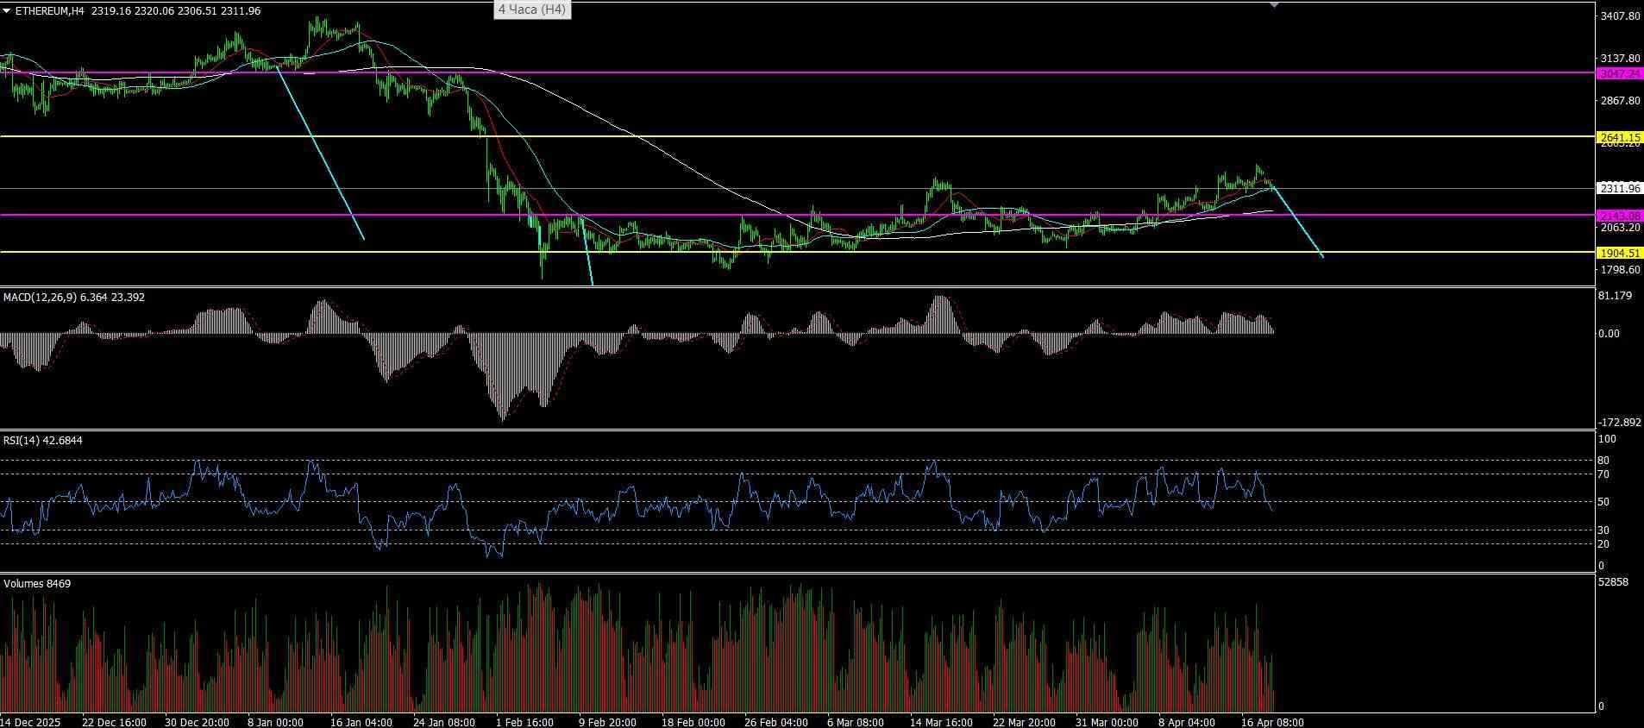This screenshot has height=728, width=1644.
Task: Click the 3137.80 value on price scale
Action: (1619, 59)
